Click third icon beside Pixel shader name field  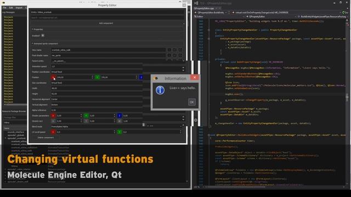tap(180, 55)
